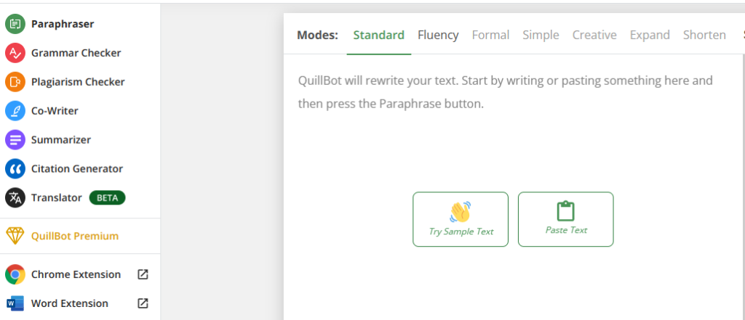Open the QuillBot Premium link
The height and width of the screenshot is (320, 745).
click(75, 236)
